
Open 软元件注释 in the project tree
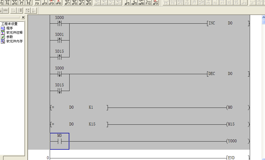click(14, 33)
